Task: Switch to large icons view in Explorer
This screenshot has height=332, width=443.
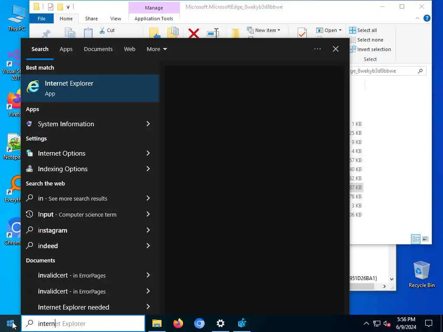Action: 425,239
